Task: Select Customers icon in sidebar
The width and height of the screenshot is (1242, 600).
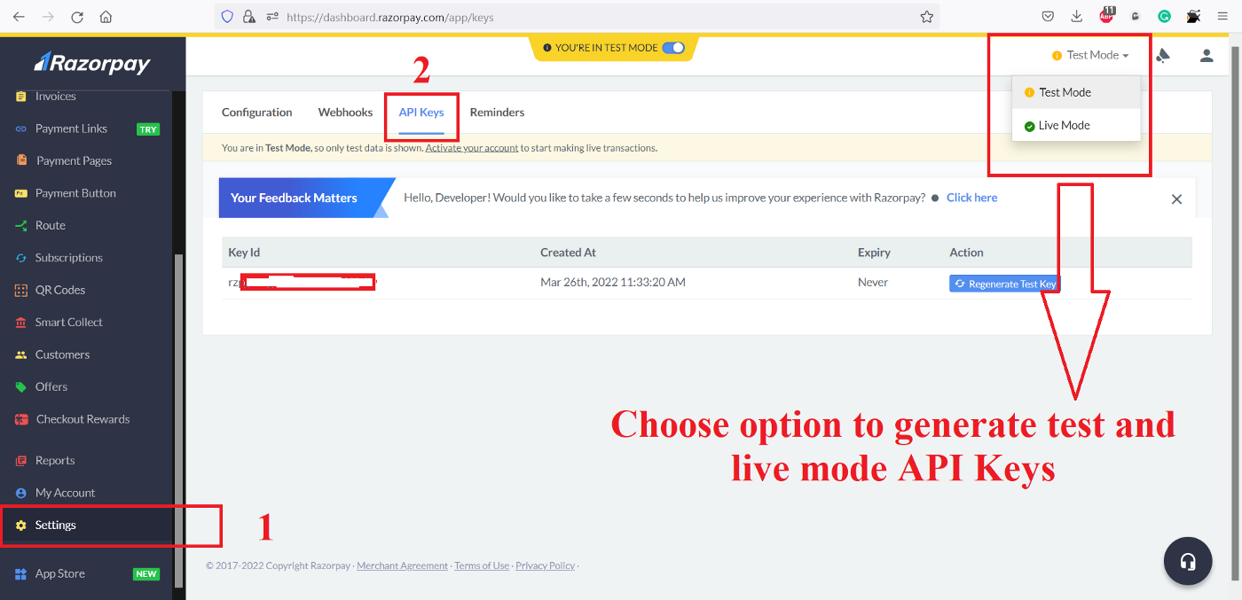Action: (x=21, y=355)
